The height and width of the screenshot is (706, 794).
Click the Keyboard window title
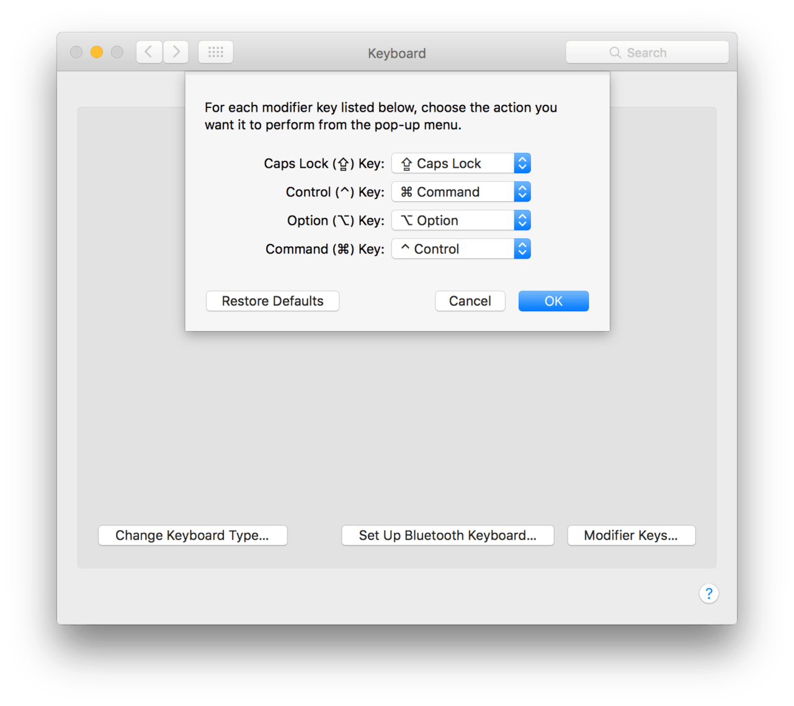[396, 53]
